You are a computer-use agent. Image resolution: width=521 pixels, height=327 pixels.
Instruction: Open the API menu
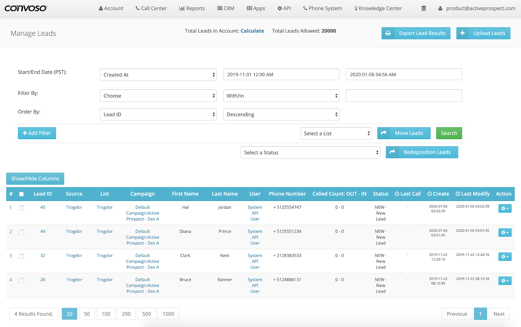284,8
